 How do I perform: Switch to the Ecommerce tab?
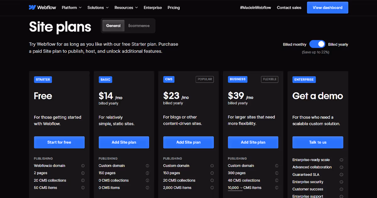139,26
